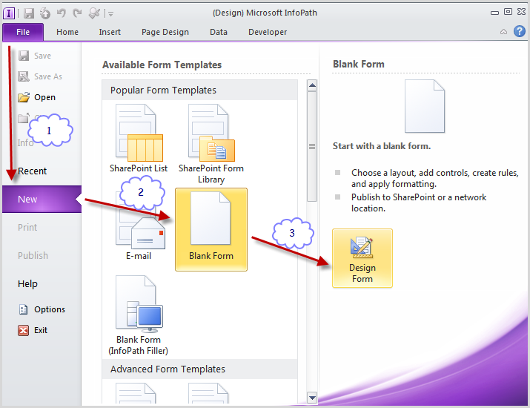Select the Blank Form (InfoPath Filler) template
Image resolution: width=530 pixels, height=408 pixels.
tap(139, 315)
